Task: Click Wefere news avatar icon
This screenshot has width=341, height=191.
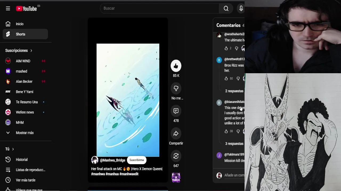Action: coord(8,112)
